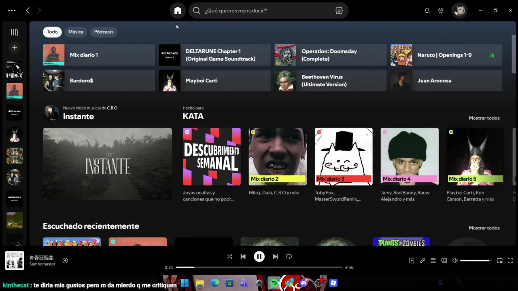The height and width of the screenshot is (291, 518).
Task: Expand Your Library sidebar icon
Action: point(15,32)
